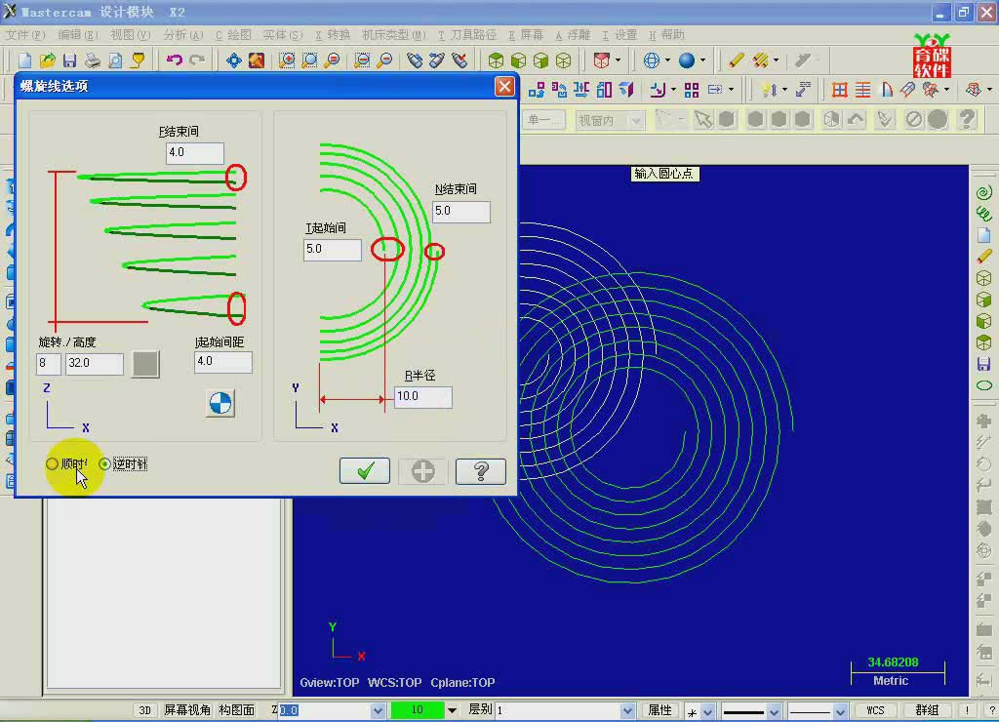Click the yellow pencil attributes icon
This screenshot has height=722, width=999.
pyautogui.click(x=737, y=60)
